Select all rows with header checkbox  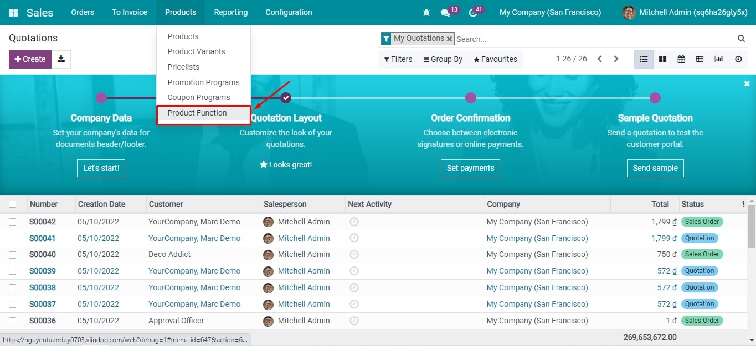click(x=13, y=204)
